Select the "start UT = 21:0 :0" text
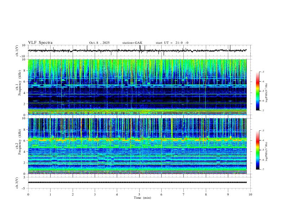282x218 pixels. tap(172, 43)
